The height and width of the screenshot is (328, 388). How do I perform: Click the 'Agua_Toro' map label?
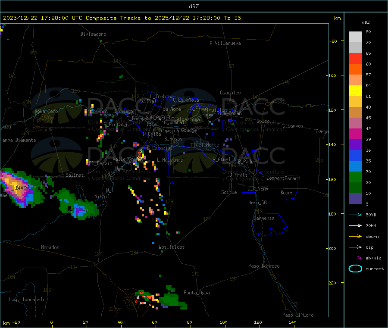pos(46,111)
